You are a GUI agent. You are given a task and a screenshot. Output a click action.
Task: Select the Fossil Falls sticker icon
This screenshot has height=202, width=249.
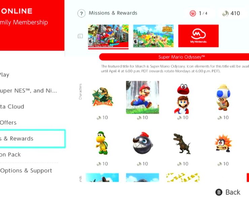click(x=102, y=97)
